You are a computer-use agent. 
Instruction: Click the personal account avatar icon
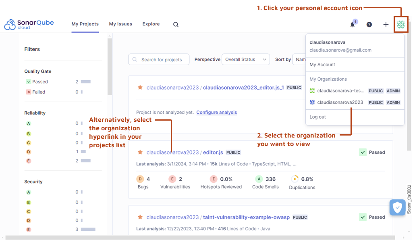click(400, 24)
